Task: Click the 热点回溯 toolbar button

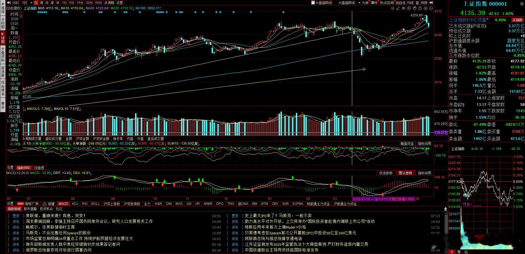Action: pos(387,3)
